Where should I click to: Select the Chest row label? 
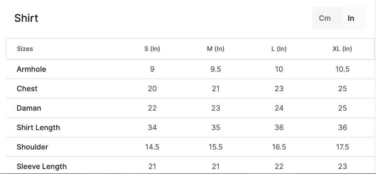[27, 89]
